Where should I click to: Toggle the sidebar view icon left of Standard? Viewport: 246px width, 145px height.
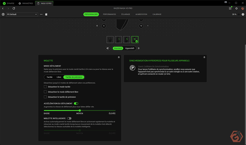(108, 48)
